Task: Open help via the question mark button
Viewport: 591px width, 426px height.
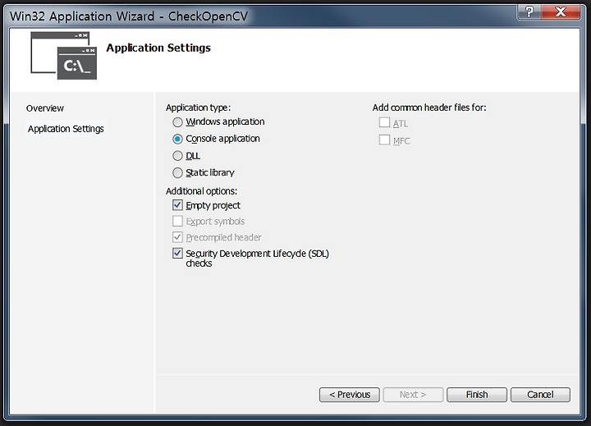Action: point(529,11)
